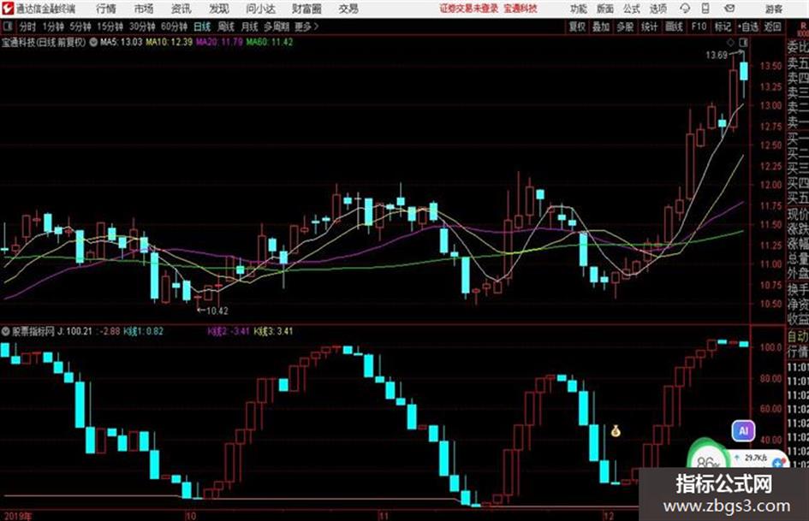Click the 画线 drawing toolbar button
This screenshot has width=809, height=521.
[674, 27]
